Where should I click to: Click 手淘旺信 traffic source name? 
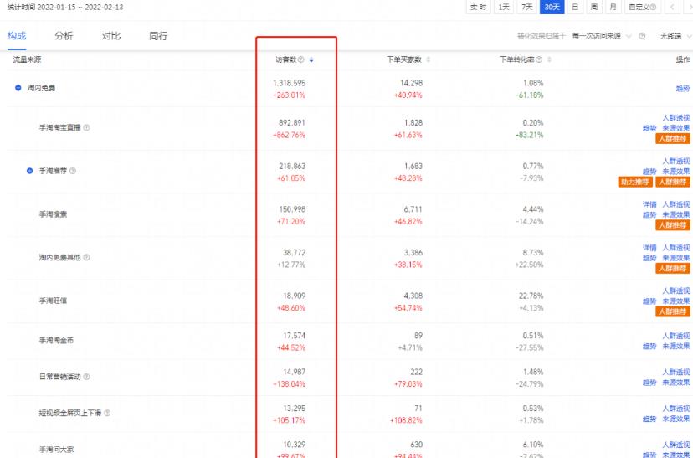tap(53, 301)
